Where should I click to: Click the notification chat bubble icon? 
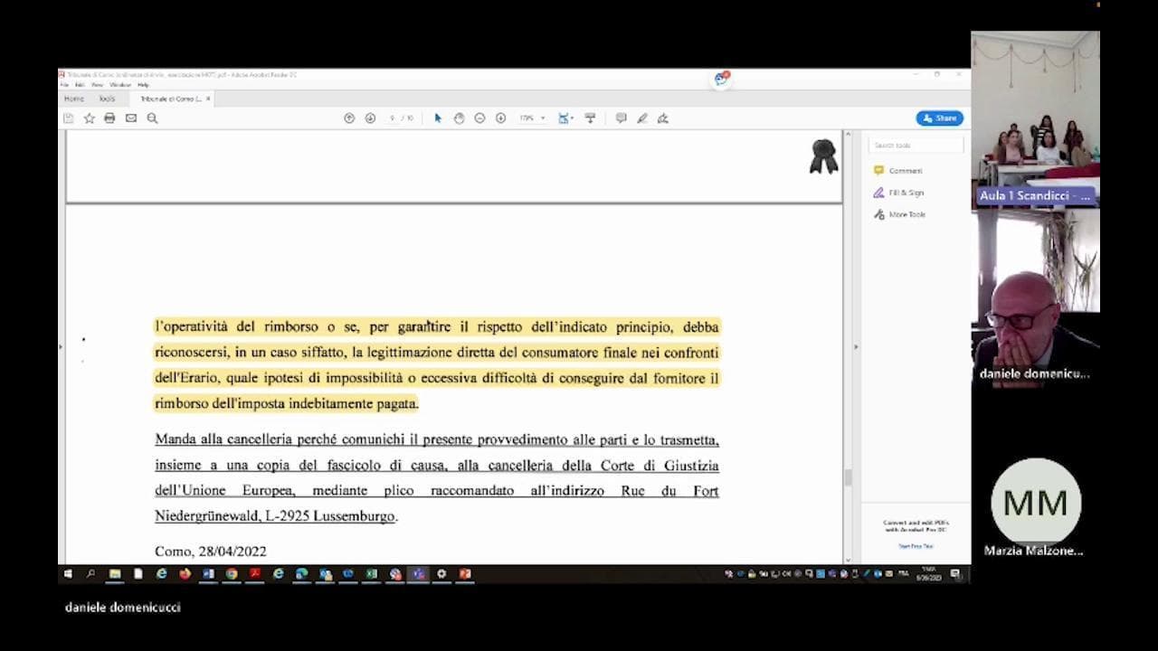pyautogui.click(x=721, y=79)
